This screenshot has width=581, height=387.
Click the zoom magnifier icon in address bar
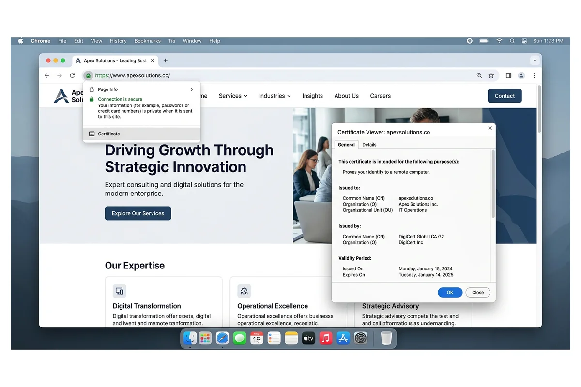coord(479,75)
